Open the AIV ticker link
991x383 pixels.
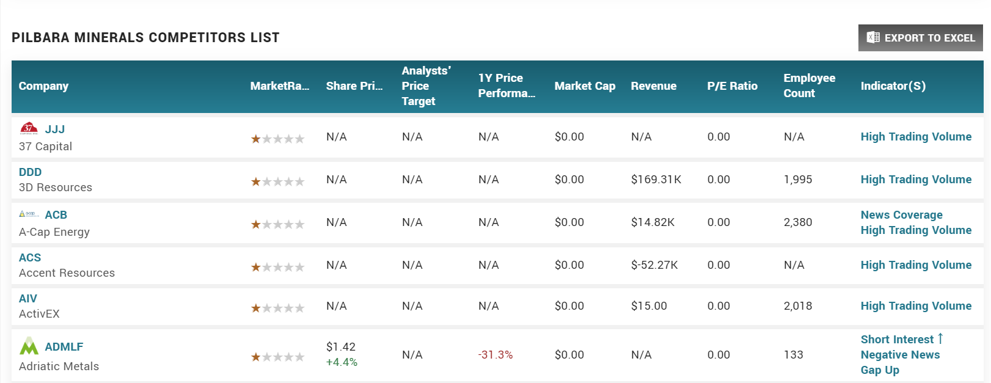tap(28, 299)
